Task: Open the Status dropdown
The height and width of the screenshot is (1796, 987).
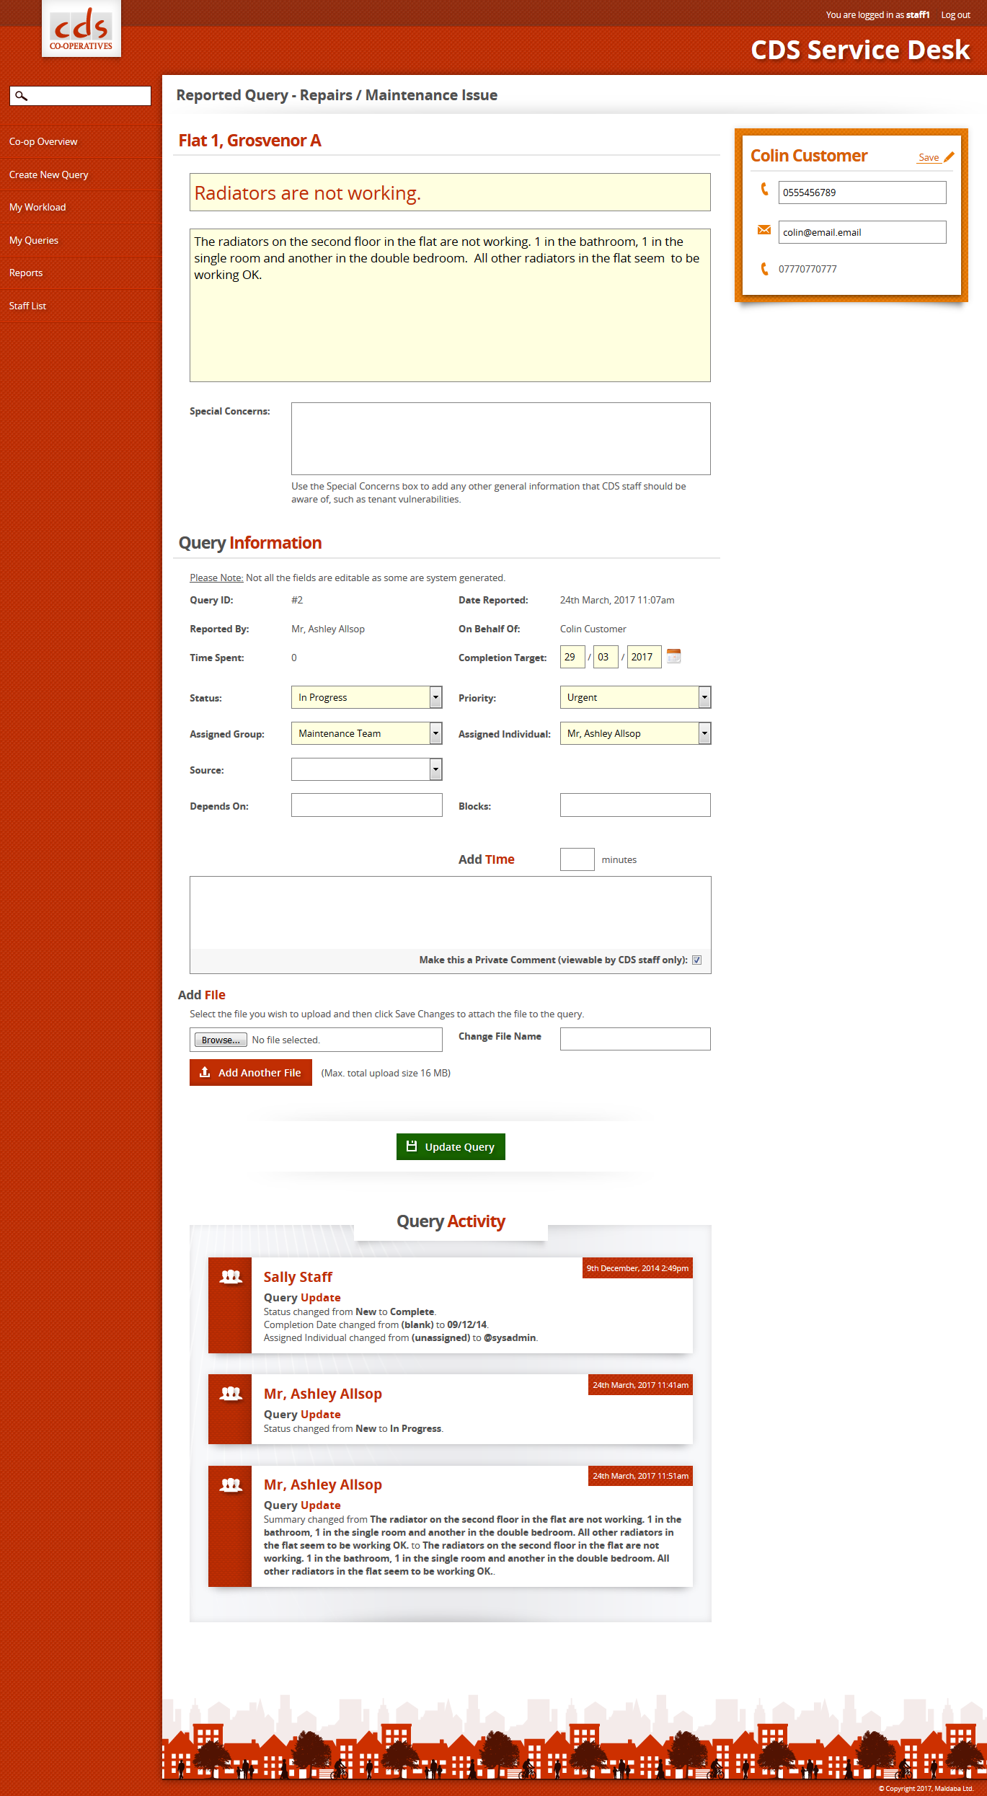Action: coord(366,697)
